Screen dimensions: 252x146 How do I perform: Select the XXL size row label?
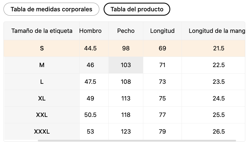click(42, 115)
